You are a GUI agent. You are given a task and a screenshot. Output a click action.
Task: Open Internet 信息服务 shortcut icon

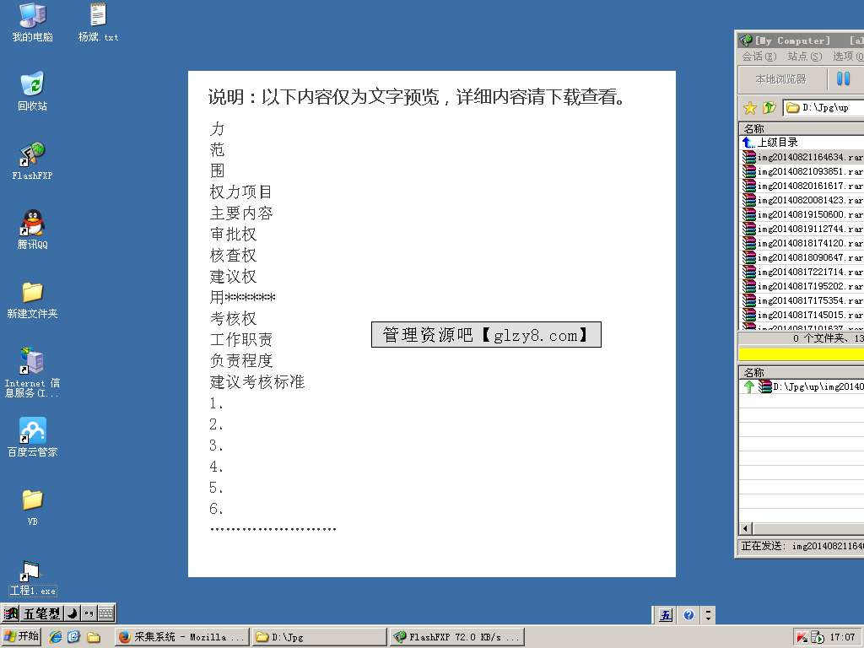point(32,372)
